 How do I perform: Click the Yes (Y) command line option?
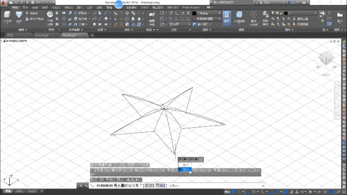(x=150, y=186)
